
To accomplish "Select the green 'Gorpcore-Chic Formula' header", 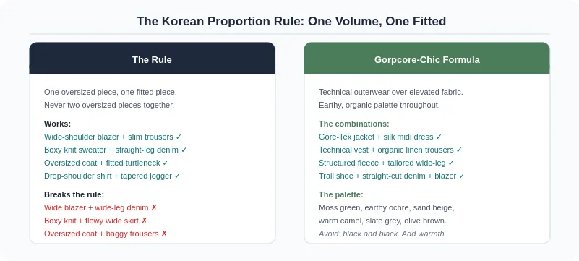I will (x=427, y=59).
